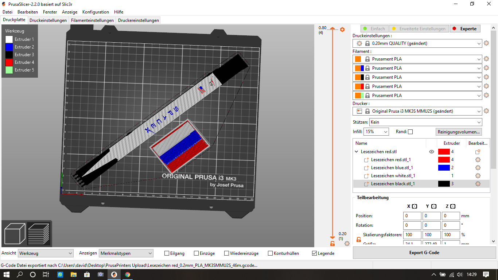Switch to the sliced layers preview
Screen dimensions: 498x280
(39, 234)
